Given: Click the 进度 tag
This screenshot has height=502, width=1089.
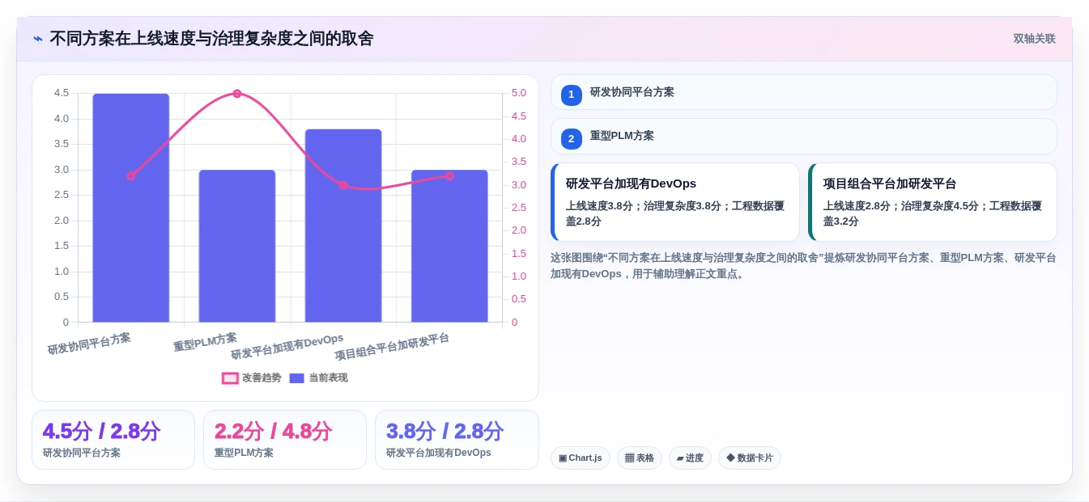Looking at the screenshot, I should (x=690, y=458).
